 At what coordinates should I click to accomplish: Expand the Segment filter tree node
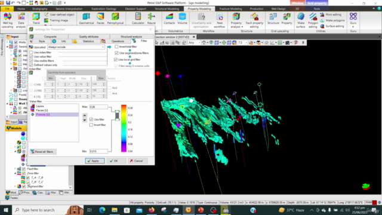click(x=15, y=186)
